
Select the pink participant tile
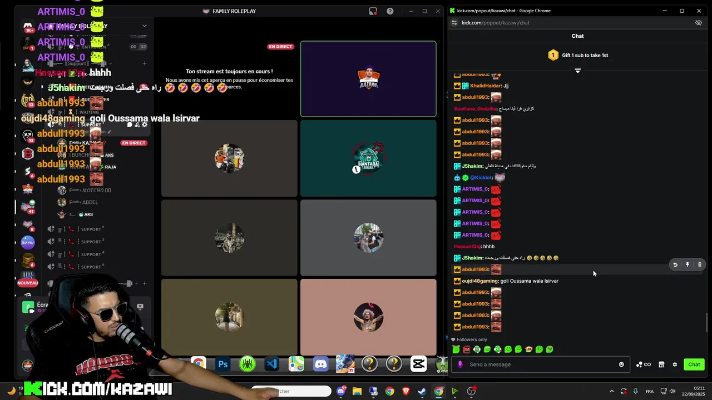tap(368, 317)
